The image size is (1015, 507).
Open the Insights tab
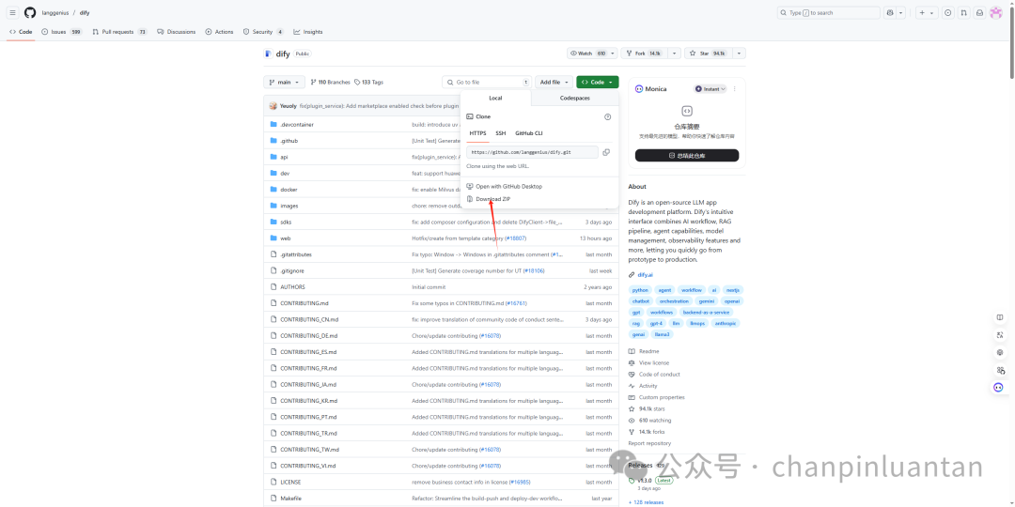[x=308, y=32]
